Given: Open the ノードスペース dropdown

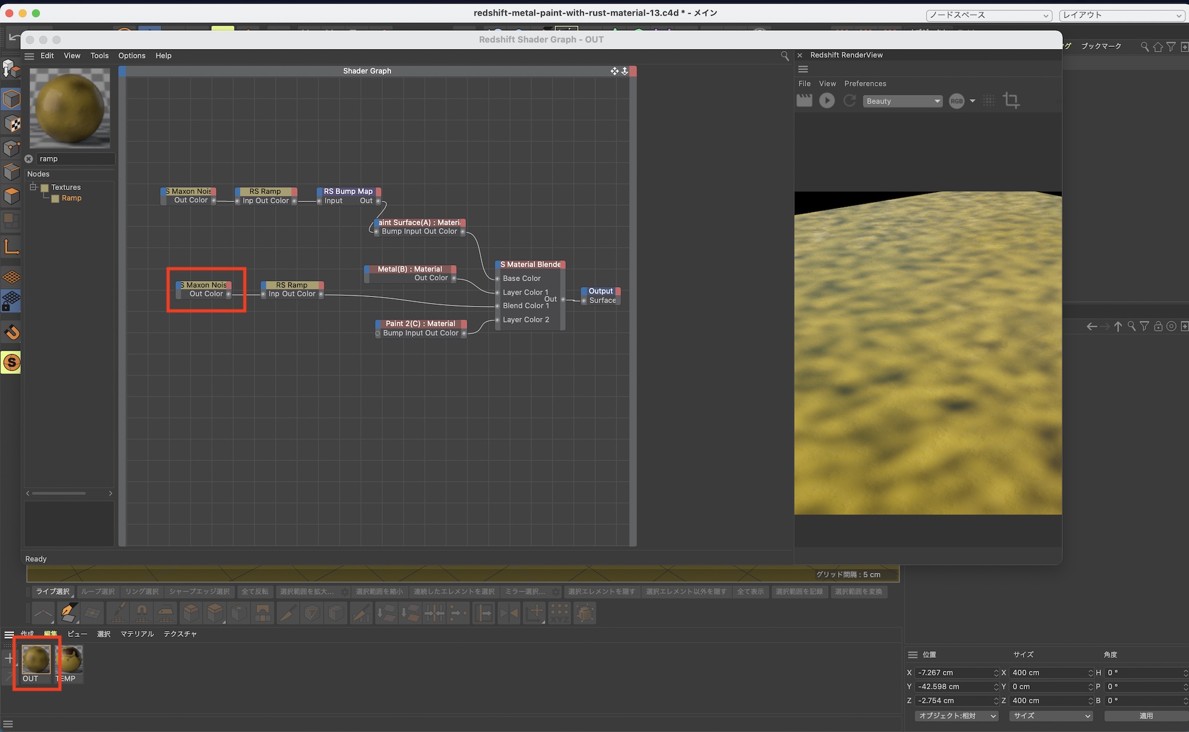Looking at the screenshot, I should [x=989, y=15].
